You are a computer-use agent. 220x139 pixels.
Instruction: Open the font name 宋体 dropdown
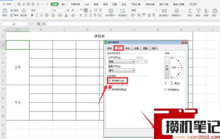click(51, 10)
